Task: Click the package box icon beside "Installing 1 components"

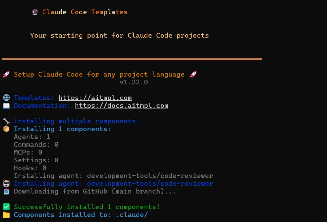Action: tap(6, 129)
